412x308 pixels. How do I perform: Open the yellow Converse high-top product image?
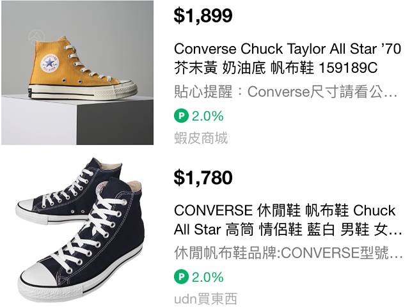77,73
